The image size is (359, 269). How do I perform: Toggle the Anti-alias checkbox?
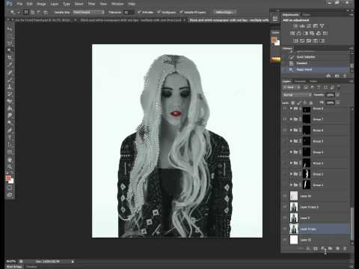(x=139, y=12)
